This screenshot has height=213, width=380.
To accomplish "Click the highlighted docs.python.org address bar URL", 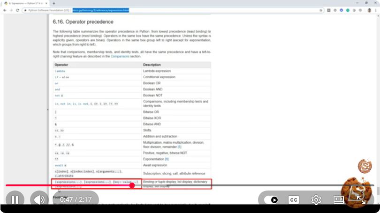I will click(101, 10).
